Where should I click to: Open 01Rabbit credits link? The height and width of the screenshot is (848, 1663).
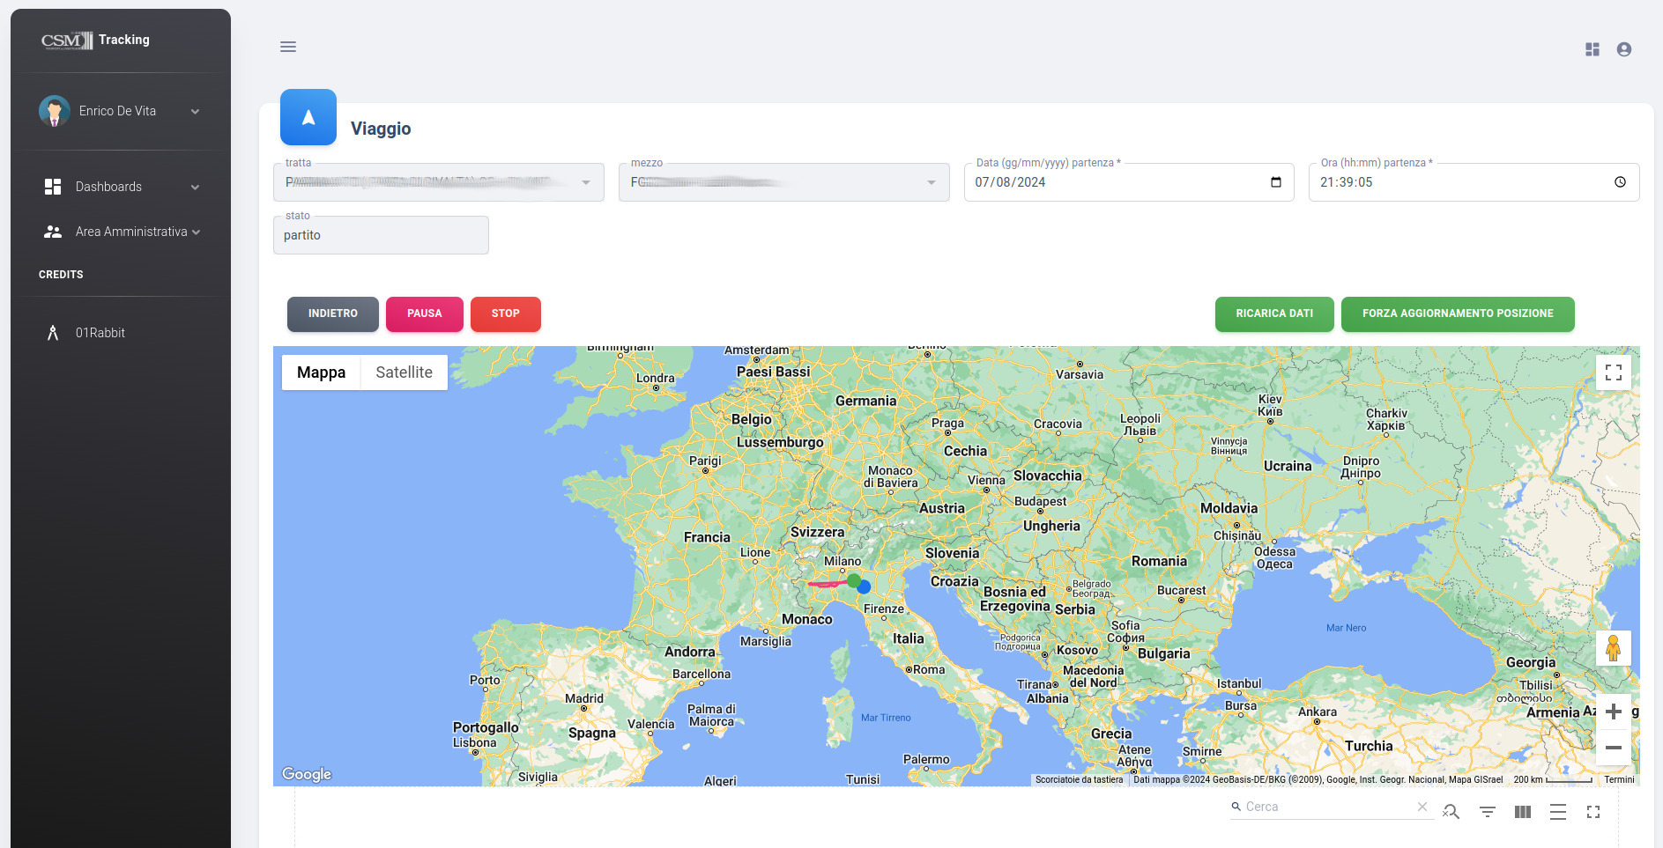pos(100,333)
